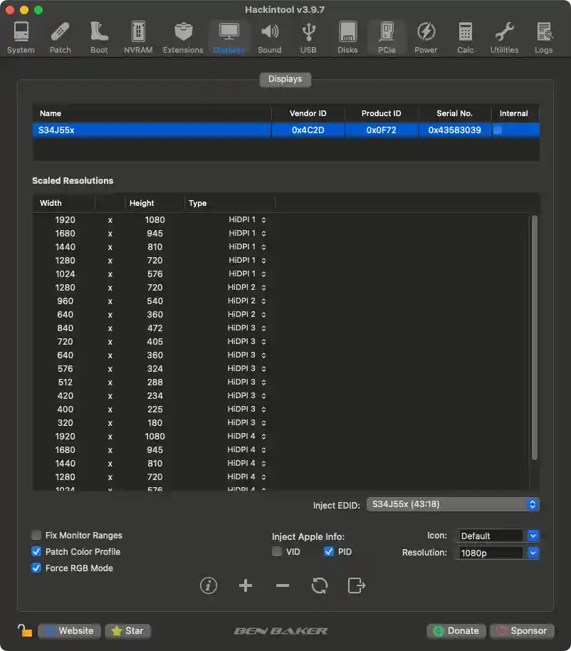Viewport: 571px width, 651px height.
Task: Enable the Fix Monitor Ranges checkbox
Action: click(36, 535)
